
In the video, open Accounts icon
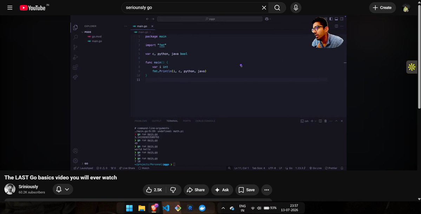pyautogui.click(x=75, y=151)
